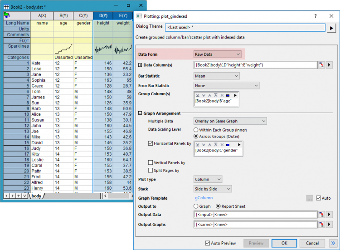Blue select-columns icon in Horizontal Panels box

pyautogui.click(x=228, y=145)
